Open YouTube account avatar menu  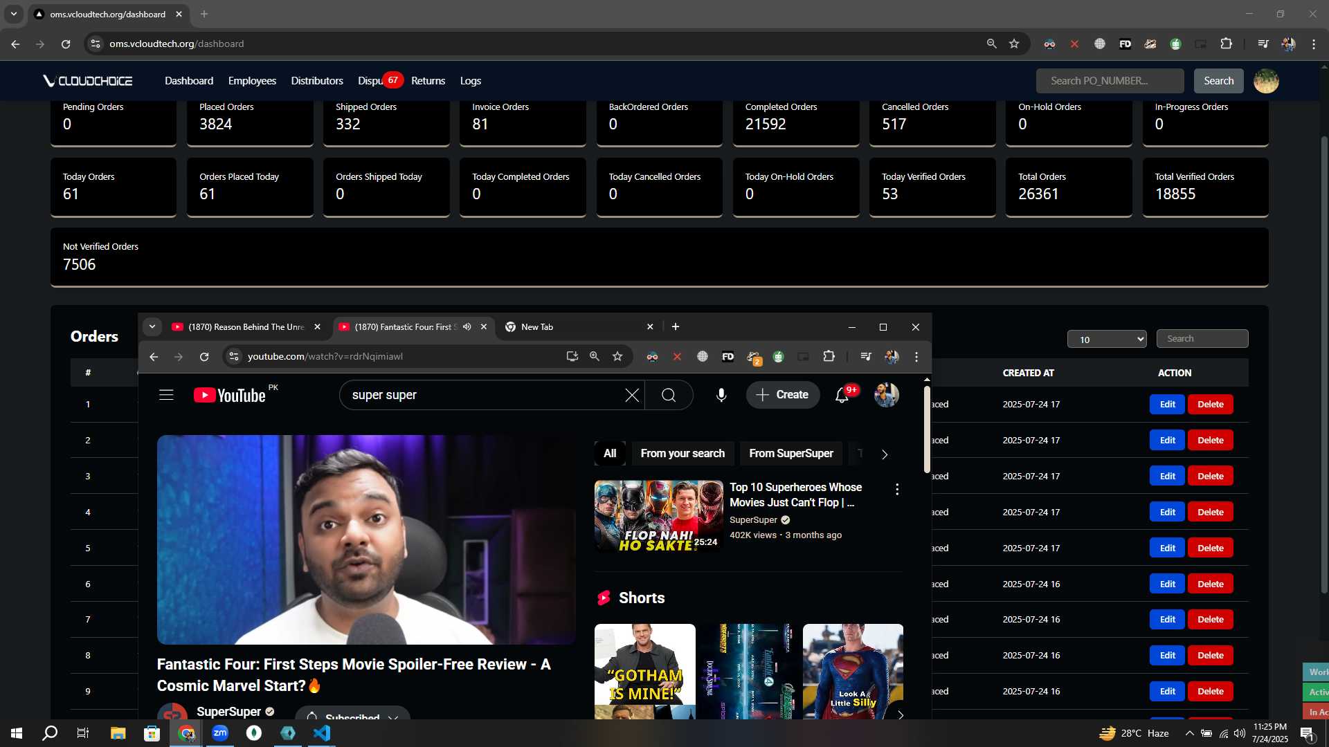point(886,395)
